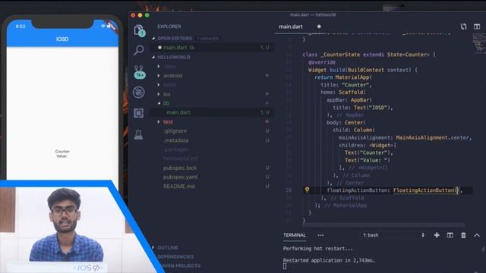Open the .packages file
486x273 pixels.
coord(176,149)
